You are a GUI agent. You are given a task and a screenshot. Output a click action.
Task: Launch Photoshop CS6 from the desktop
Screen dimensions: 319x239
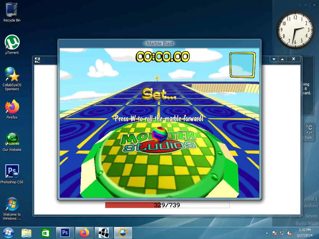tap(12, 174)
